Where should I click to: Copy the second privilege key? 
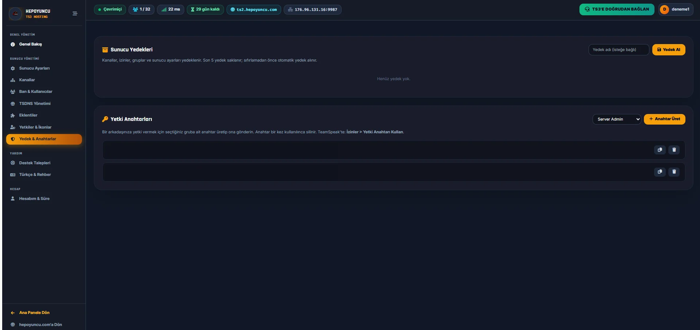[660, 172]
